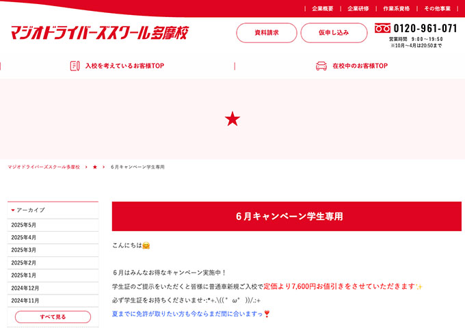
Task: Click the マジオドライバーズスクール多摩校 logo
Action: pyautogui.click(x=100, y=33)
